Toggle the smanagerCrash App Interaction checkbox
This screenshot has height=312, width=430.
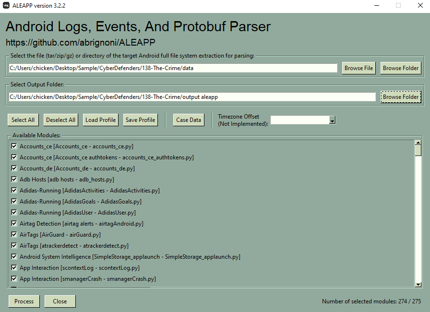14,278
